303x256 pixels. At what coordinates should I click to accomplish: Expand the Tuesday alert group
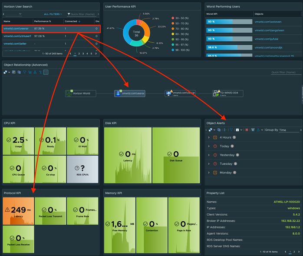click(209, 164)
